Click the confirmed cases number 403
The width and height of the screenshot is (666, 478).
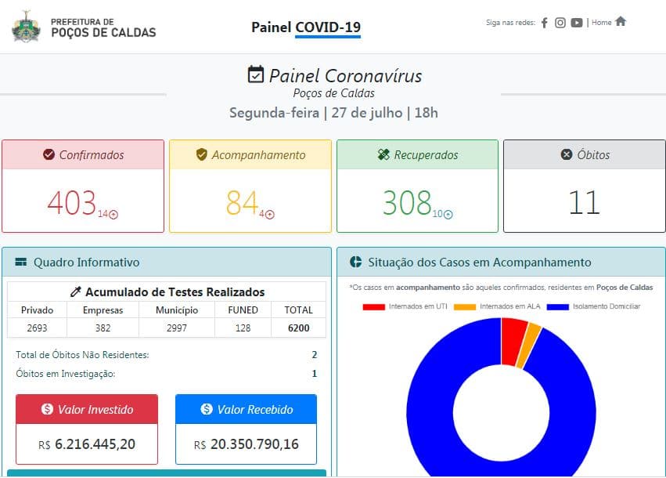click(72, 203)
